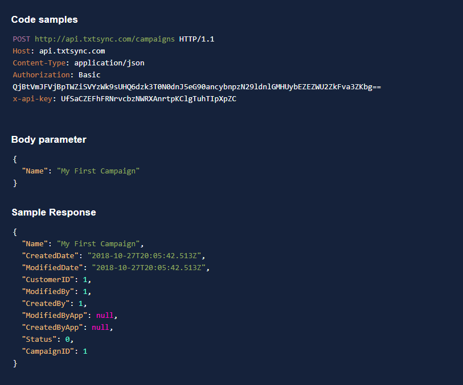
Task: Click the Name value in Body parameter
Action: pyautogui.click(x=98, y=171)
